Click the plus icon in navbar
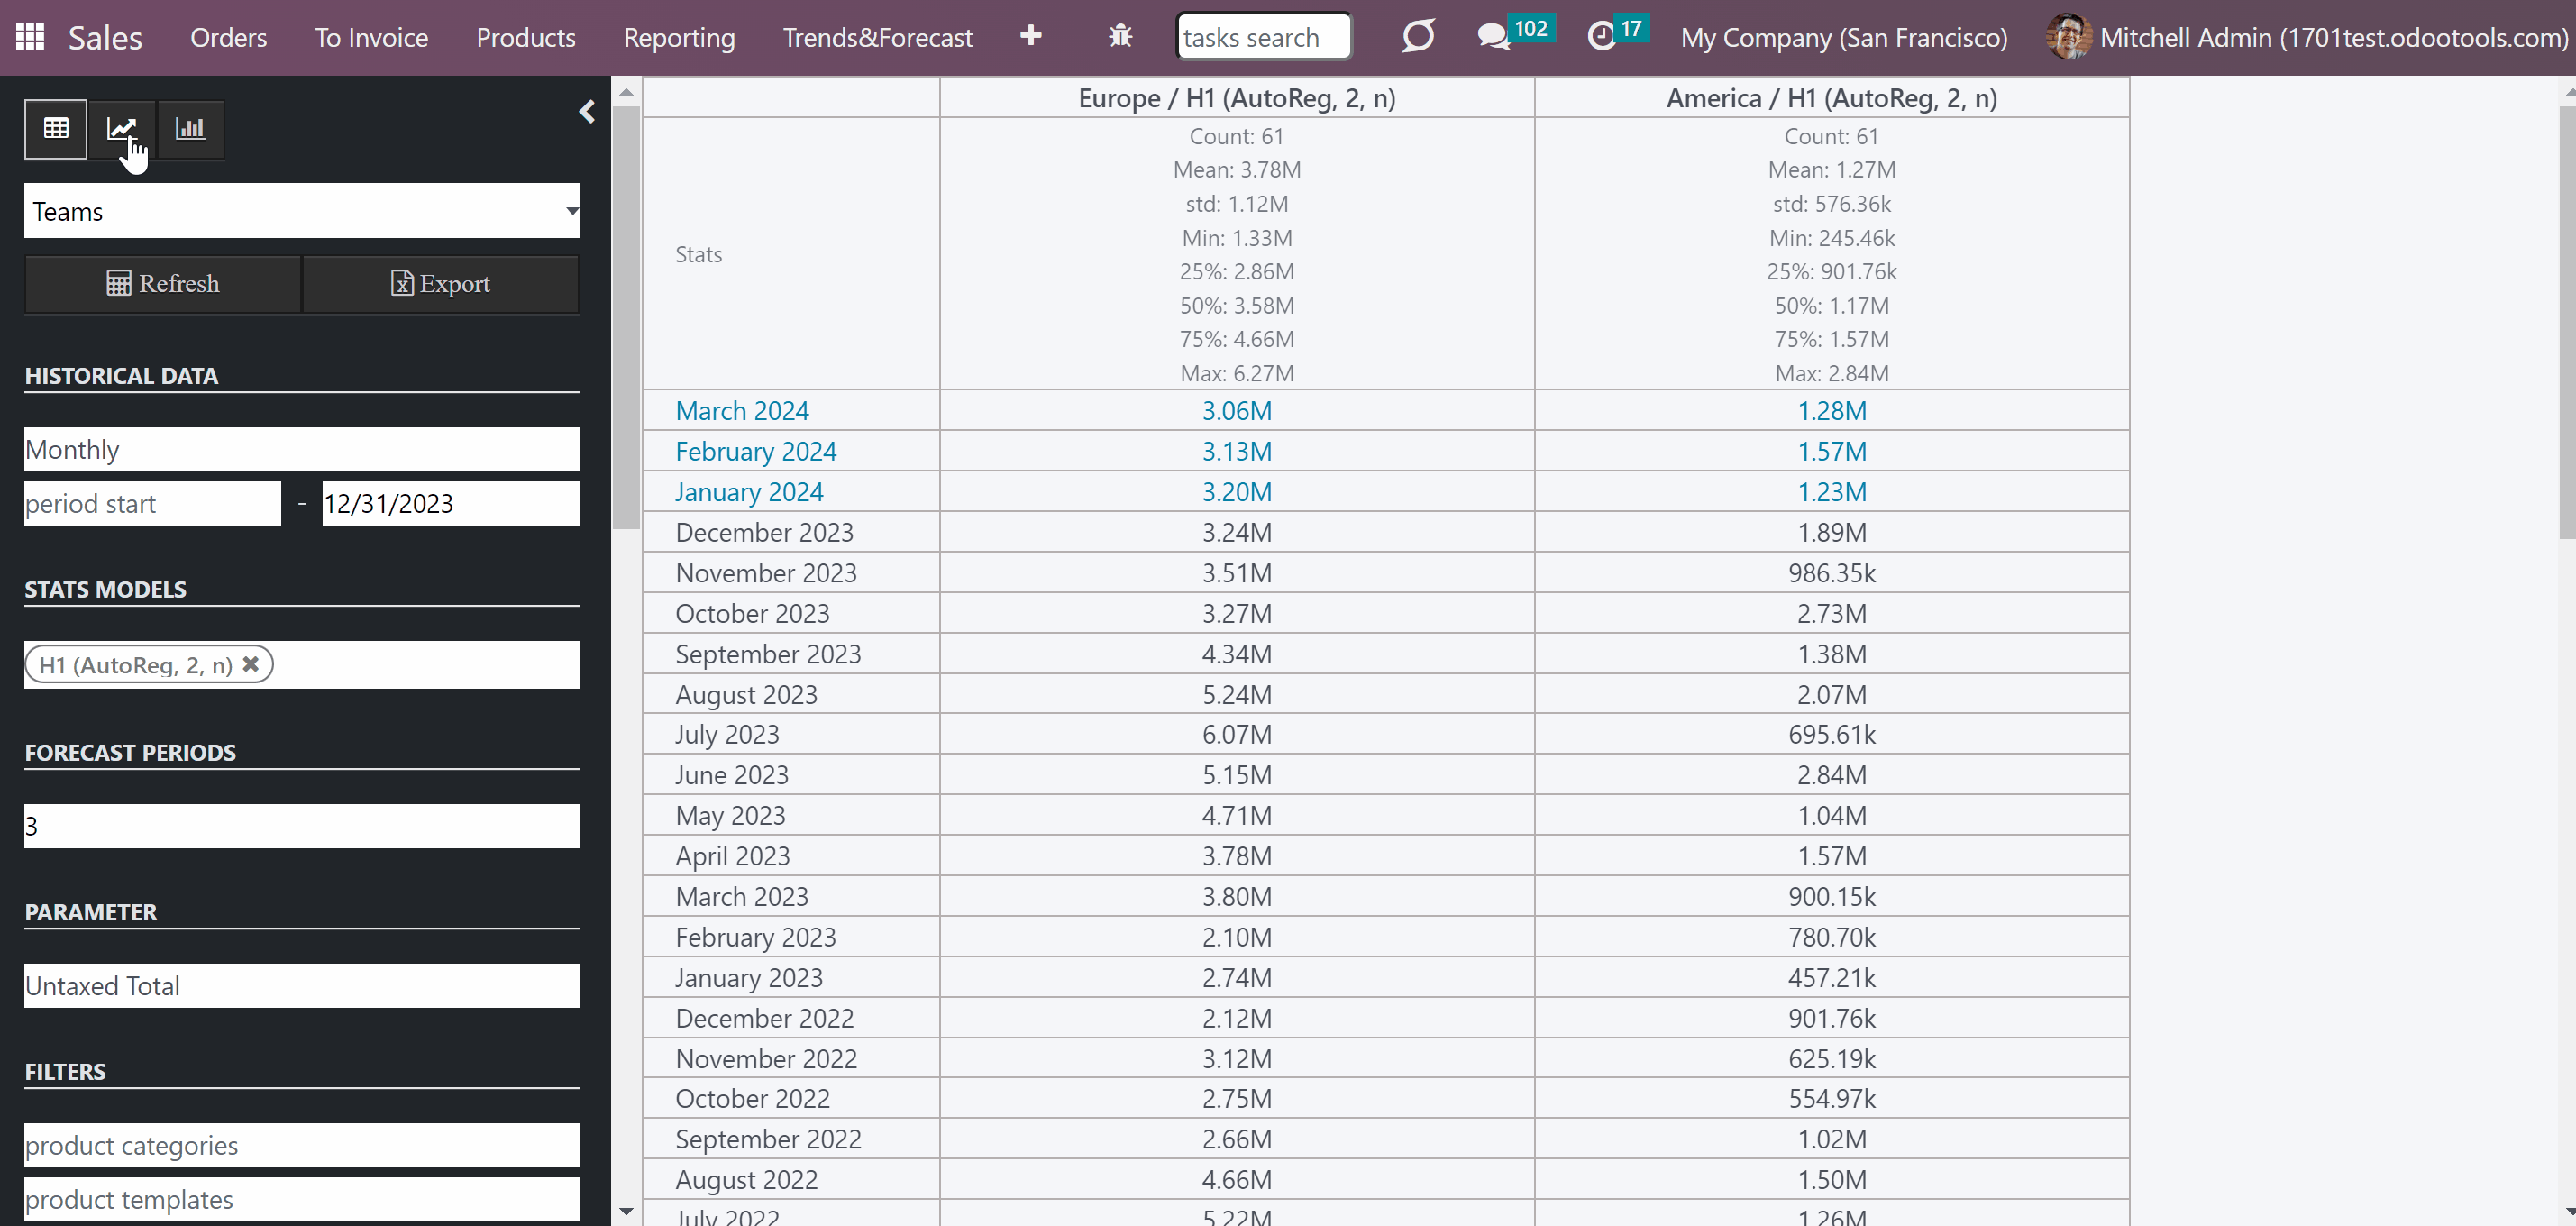Screen dimensions: 2576x1226 click(x=1031, y=36)
